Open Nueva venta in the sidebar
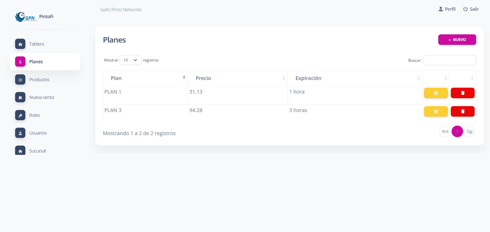 click(41, 97)
